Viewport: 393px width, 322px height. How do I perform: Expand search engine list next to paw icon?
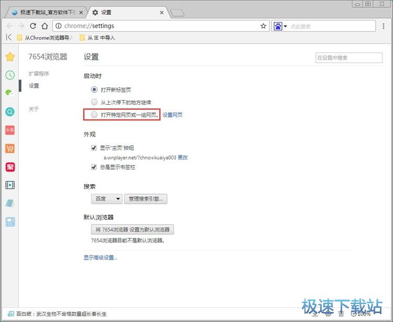(x=285, y=26)
